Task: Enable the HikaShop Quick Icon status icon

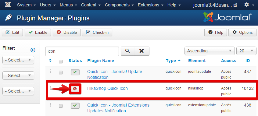Action: 75,89
